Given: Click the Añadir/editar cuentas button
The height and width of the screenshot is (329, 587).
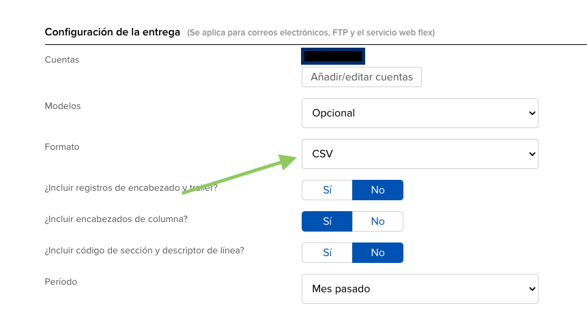Looking at the screenshot, I should [362, 77].
